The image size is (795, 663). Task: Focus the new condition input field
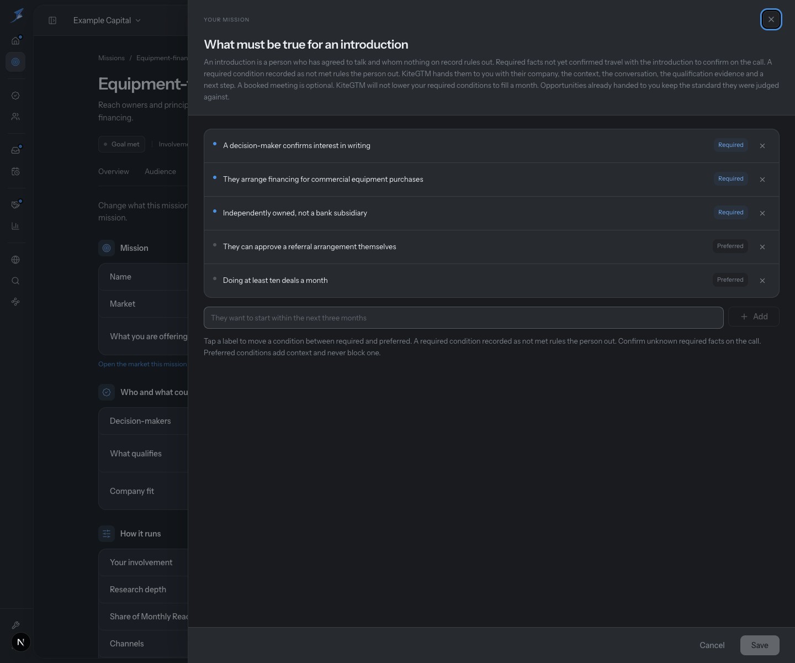464,318
